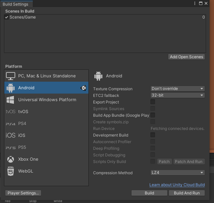Uncheck the Scenes/Game scene checkbox
This screenshot has width=214, height=203.
click(7, 17)
